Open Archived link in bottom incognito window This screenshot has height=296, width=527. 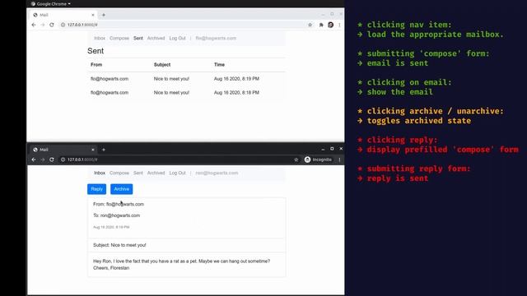pyautogui.click(x=156, y=173)
